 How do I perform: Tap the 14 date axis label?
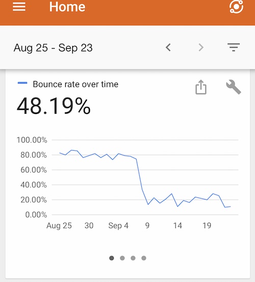177,225
